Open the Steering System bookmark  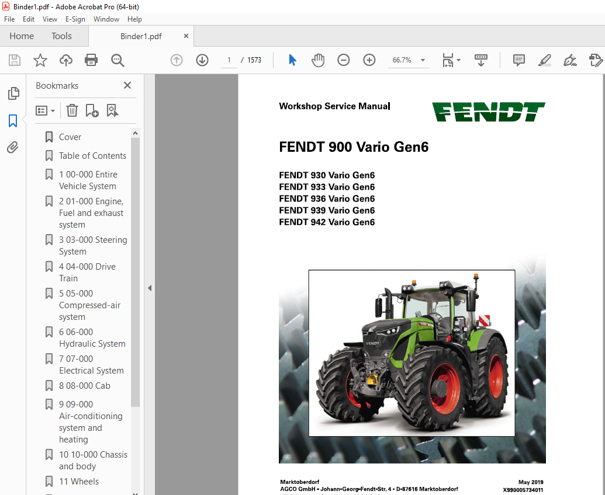click(x=93, y=245)
